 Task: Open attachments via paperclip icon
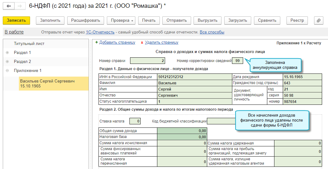(318, 20)
